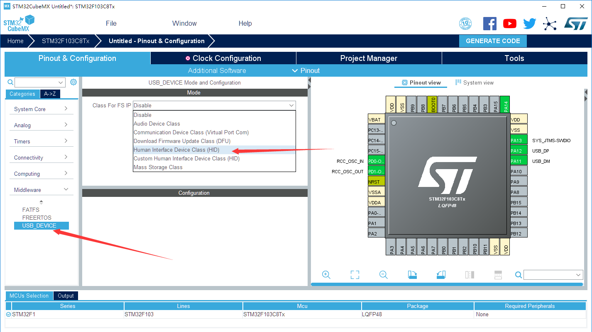Switch to Project Manager tab
The image size is (592, 332).
pos(369,58)
